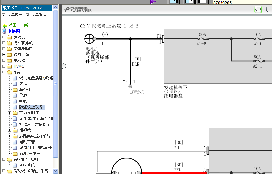Screen dimensions: 272x174
Task: Click the 音响系统 document icon
Action: click(x=15, y=165)
